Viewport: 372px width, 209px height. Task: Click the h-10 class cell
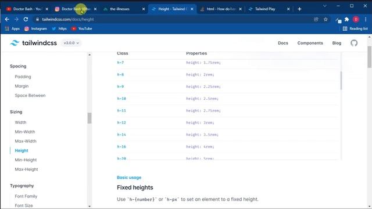tap(121, 99)
